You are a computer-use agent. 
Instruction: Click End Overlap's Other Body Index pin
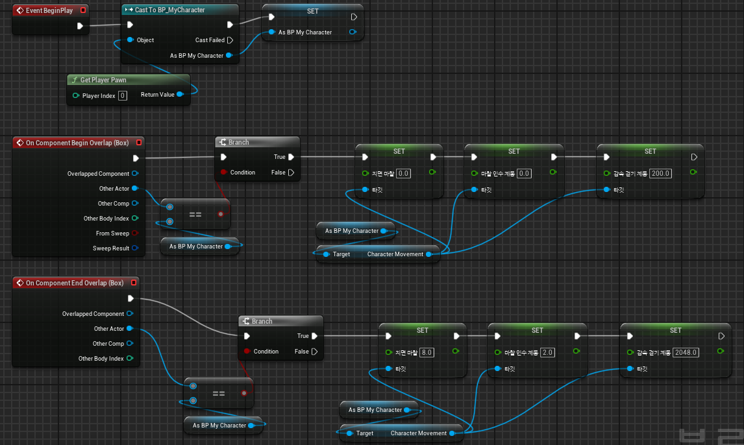tap(130, 358)
